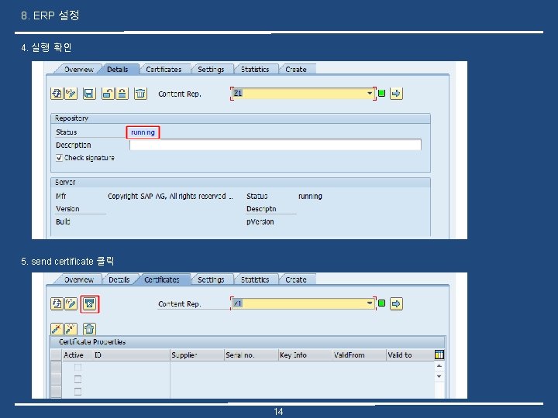The height and width of the screenshot is (418, 558).
Task: Open Create tab in the Certificates screenshot
Action: (x=296, y=279)
